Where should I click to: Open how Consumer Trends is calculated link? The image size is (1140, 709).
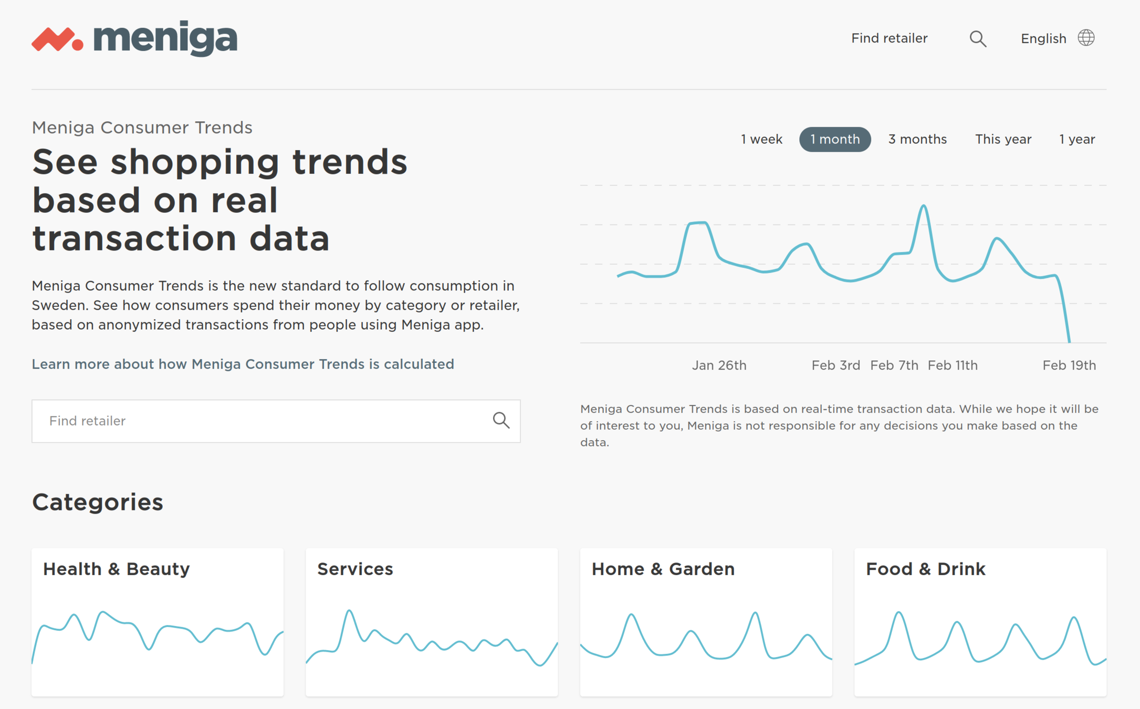243,364
